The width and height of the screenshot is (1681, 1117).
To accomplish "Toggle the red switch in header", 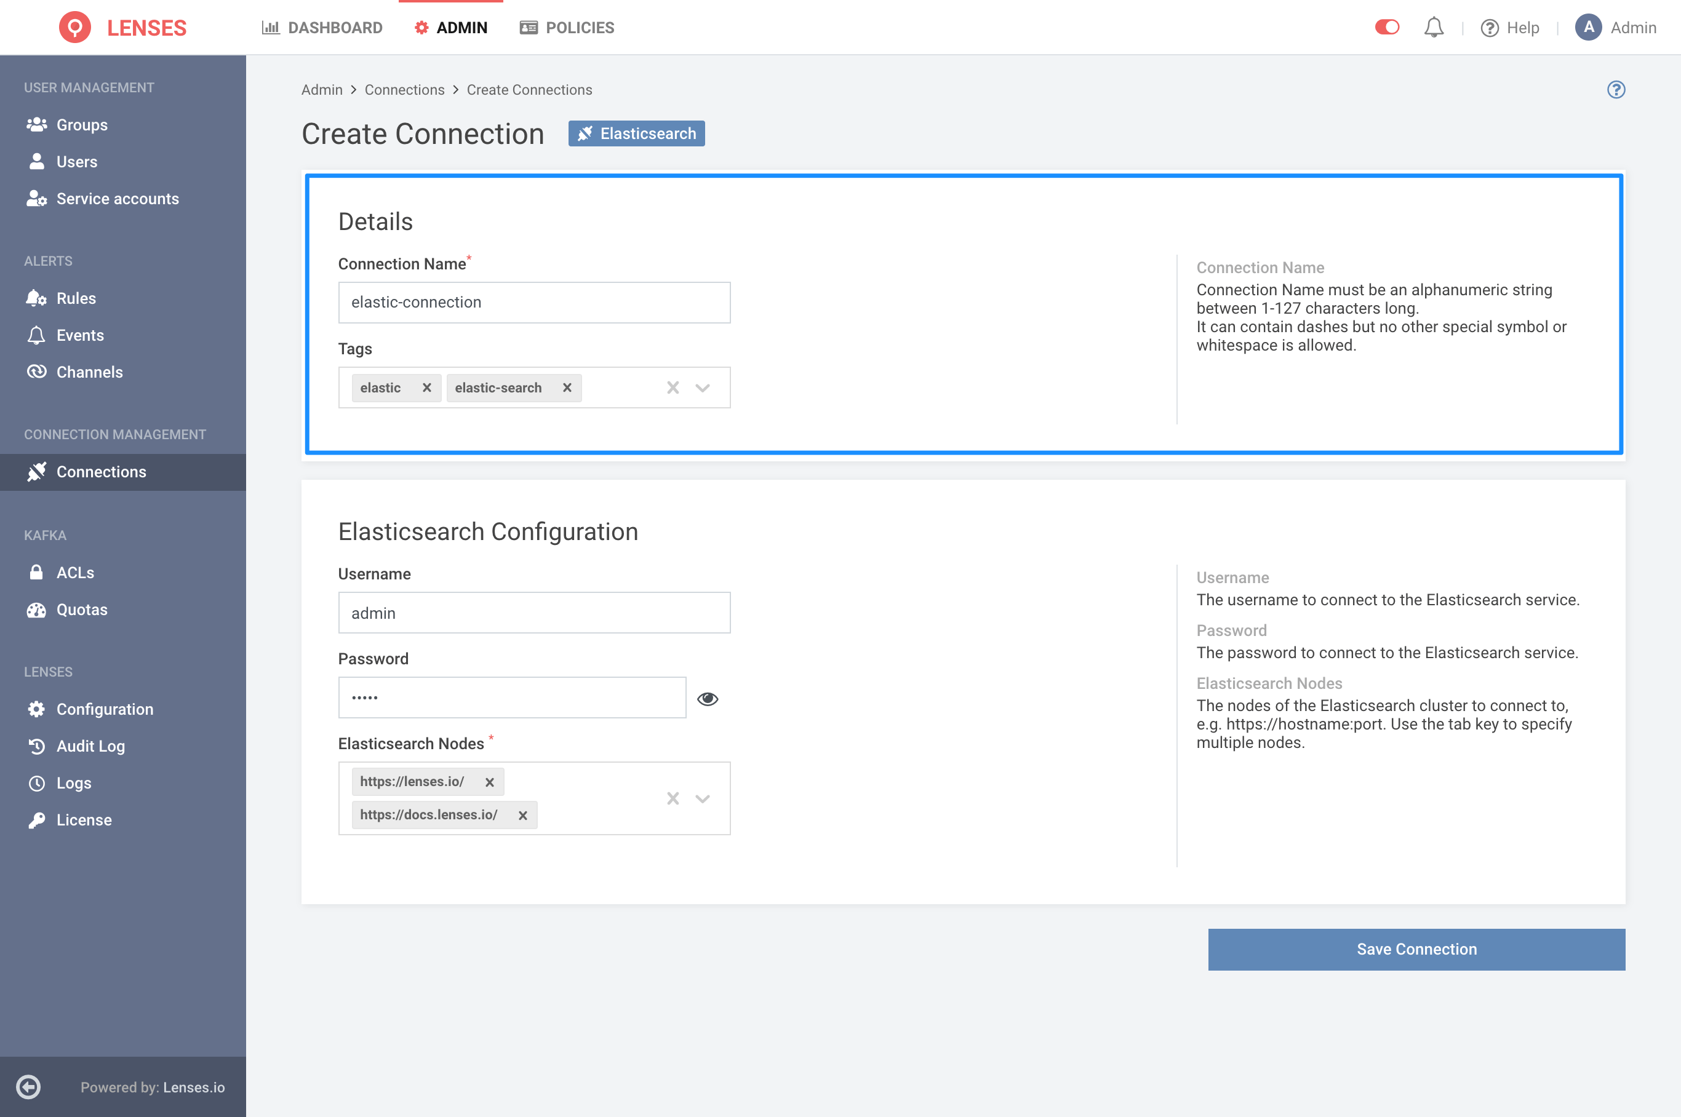I will tap(1387, 27).
